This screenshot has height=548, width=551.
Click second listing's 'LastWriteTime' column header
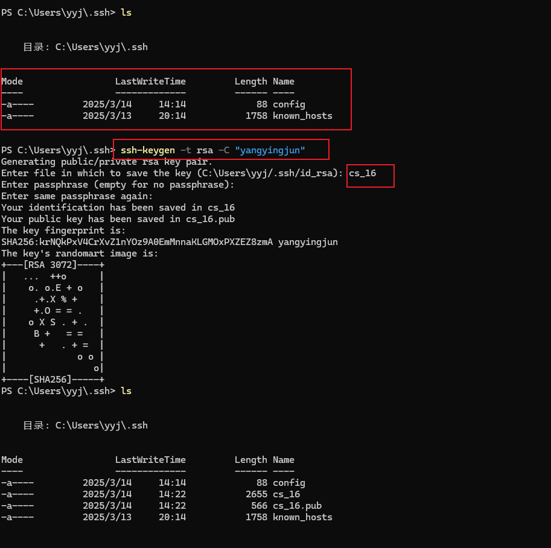(x=150, y=460)
